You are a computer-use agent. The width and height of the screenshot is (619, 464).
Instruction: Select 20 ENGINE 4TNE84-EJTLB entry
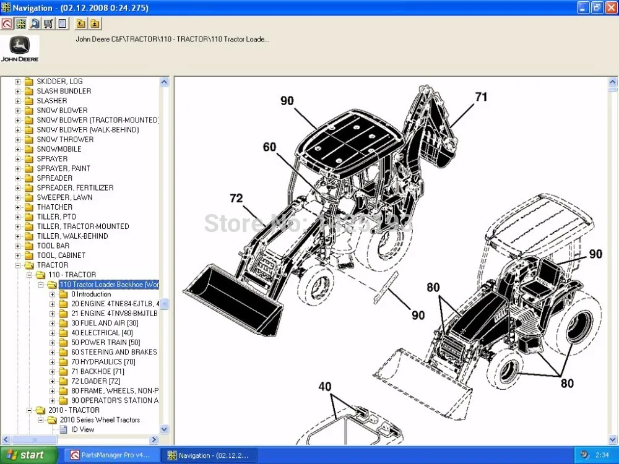(115, 304)
